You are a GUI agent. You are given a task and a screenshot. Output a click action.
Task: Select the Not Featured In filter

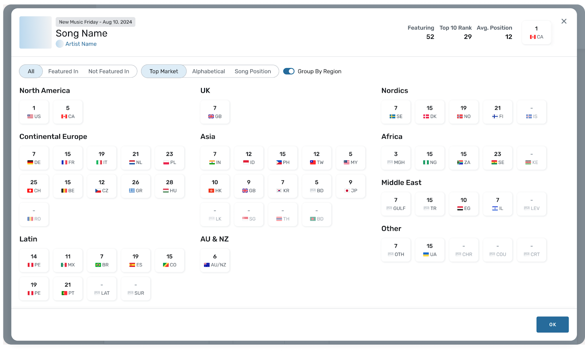coord(109,71)
